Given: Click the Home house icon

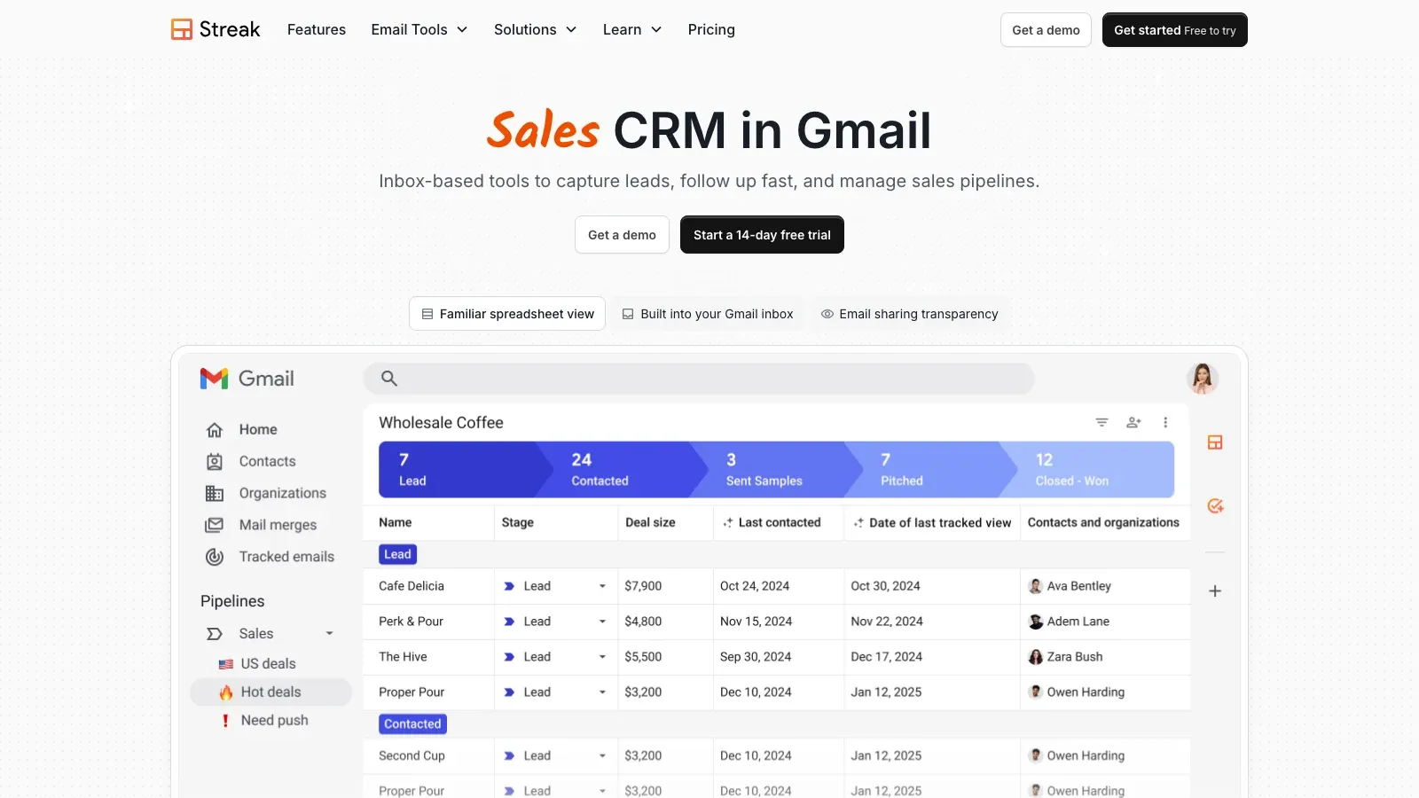Looking at the screenshot, I should tap(215, 430).
